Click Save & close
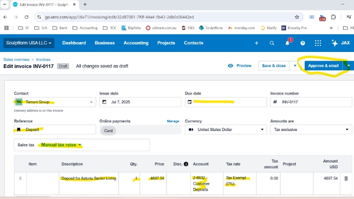Screen dimensions: 354x199 274,66
